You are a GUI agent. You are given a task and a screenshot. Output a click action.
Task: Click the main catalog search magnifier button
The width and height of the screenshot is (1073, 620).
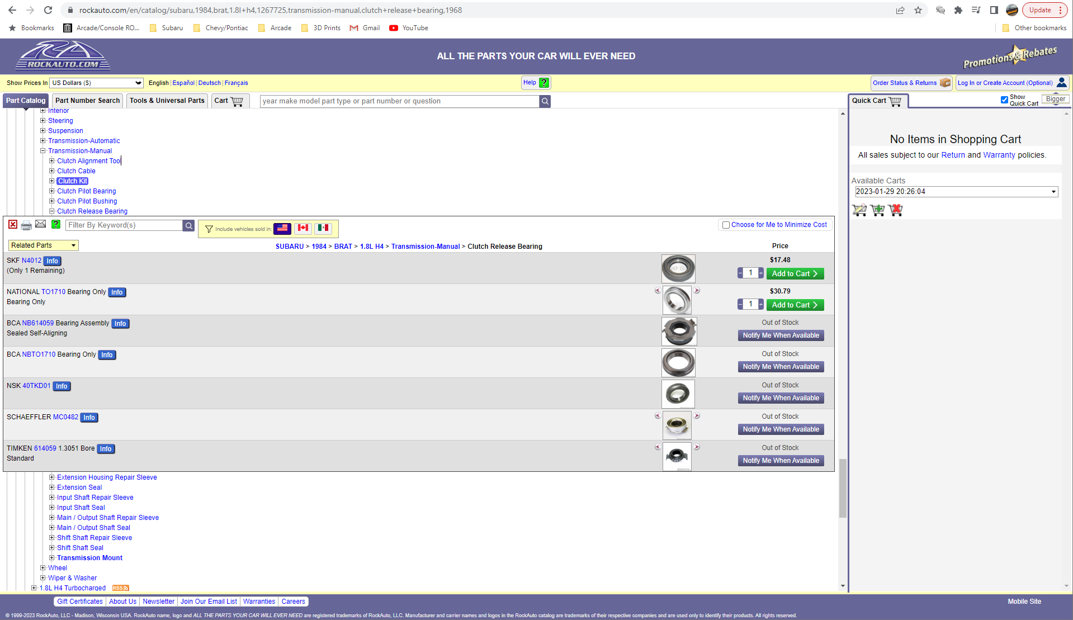coord(545,101)
